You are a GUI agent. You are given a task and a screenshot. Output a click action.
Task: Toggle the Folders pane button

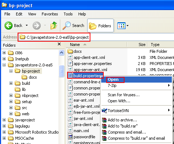pos(100,25)
